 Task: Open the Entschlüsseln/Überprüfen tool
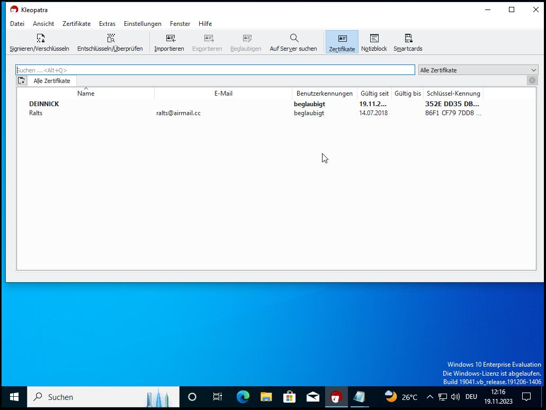click(x=110, y=42)
